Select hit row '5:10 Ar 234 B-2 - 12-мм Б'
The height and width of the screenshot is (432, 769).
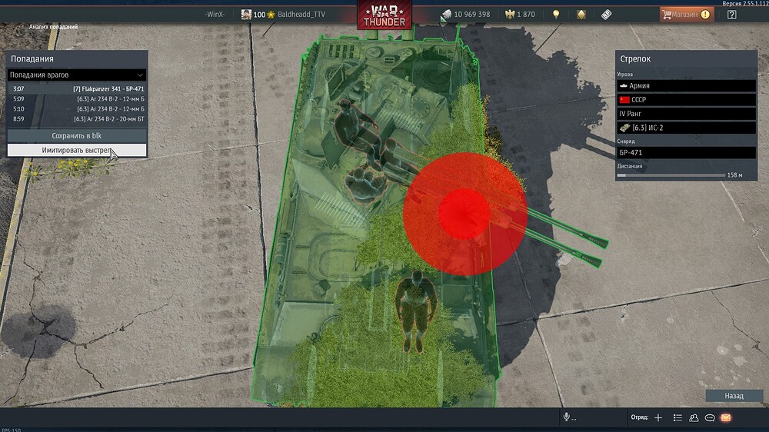point(77,109)
